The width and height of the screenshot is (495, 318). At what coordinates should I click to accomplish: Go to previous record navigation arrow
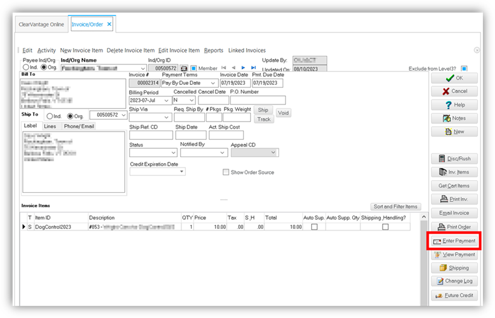(233, 67)
